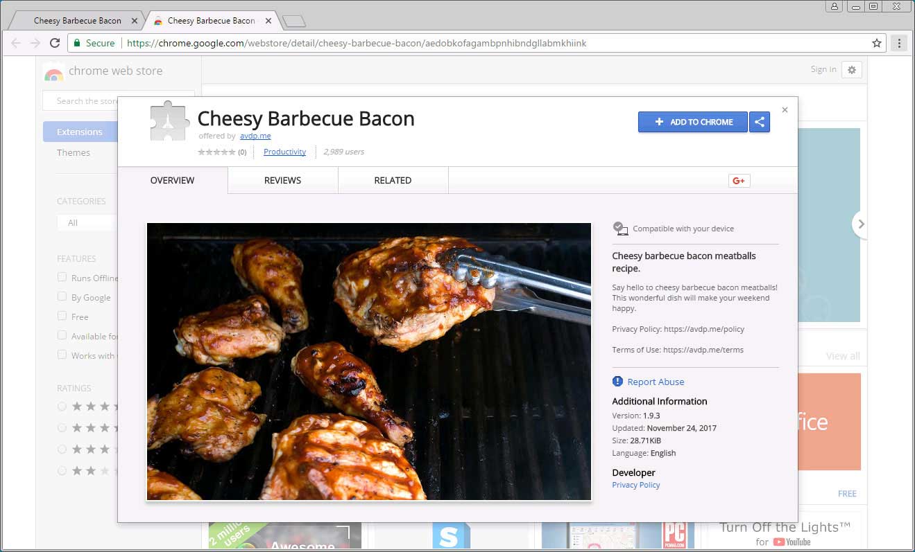Click the G+ icon on the tab bar
This screenshot has height=552, width=915.
pyautogui.click(x=739, y=180)
